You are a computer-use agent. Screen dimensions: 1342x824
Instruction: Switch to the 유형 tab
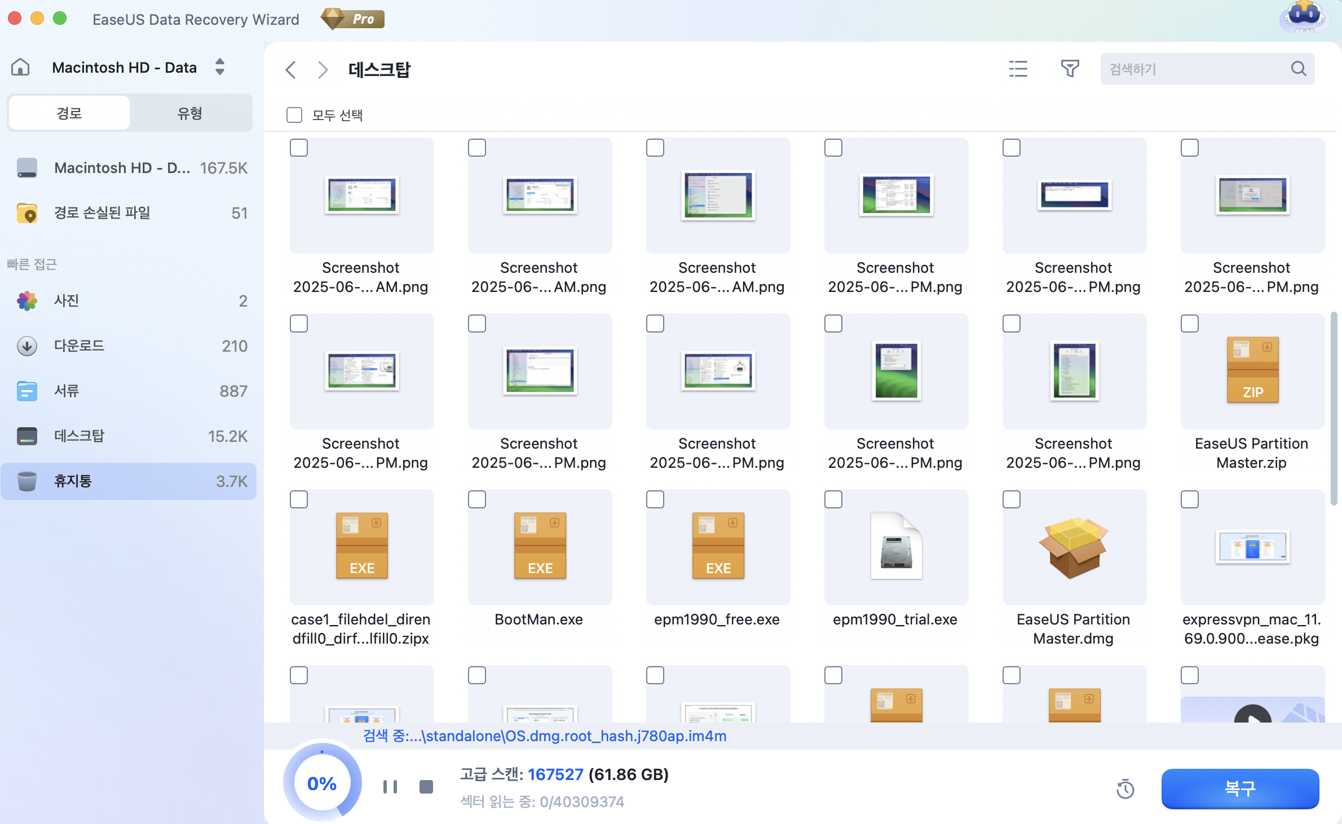click(x=189, y=113)
